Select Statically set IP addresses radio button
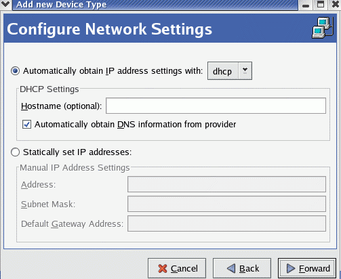The image size is (341, 279). click(x=16, y=152)
